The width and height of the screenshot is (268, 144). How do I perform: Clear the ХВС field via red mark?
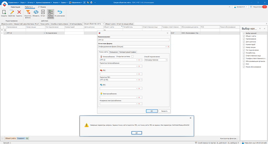(139, 88)
